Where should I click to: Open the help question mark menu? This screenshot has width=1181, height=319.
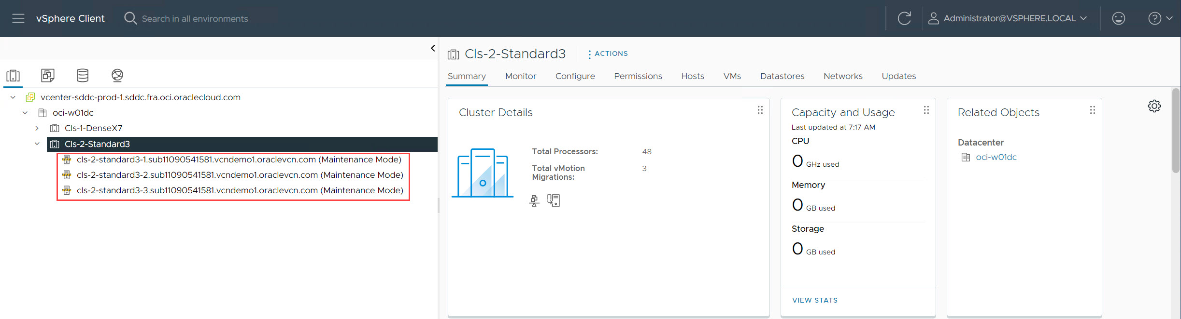pos(1154,18)
